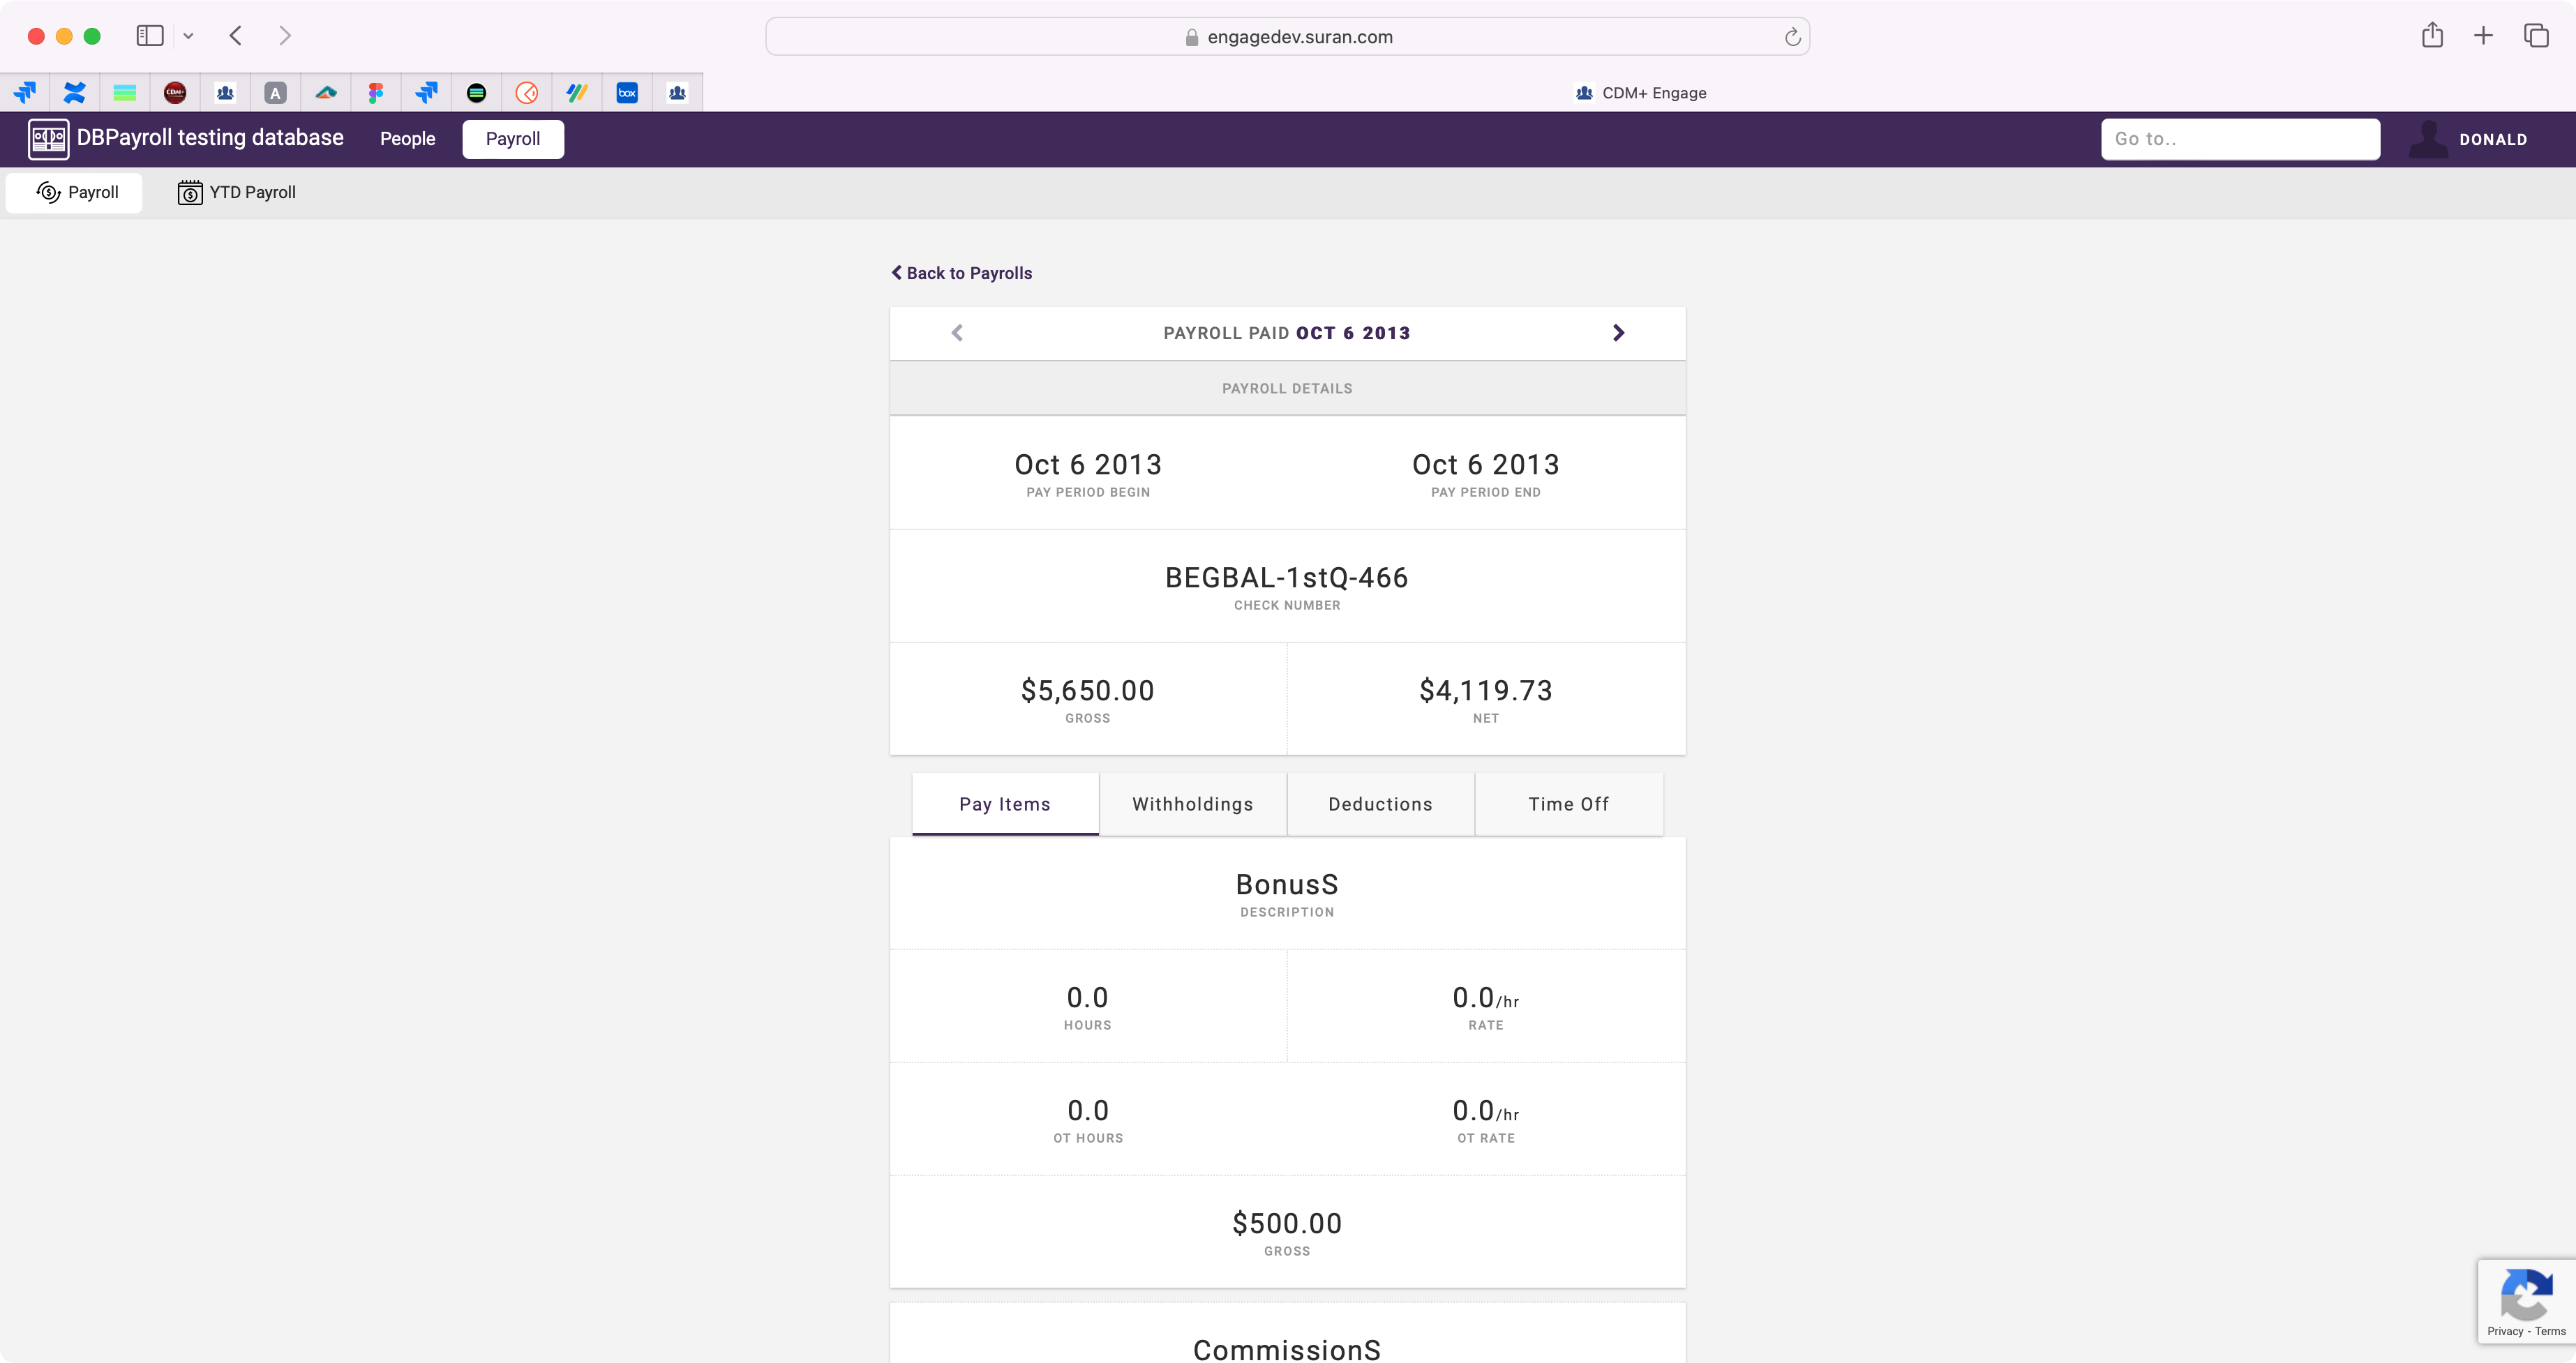2576x1363 pixels.
Task: Open a new tab with plus icon
Action: [2483, 36]
